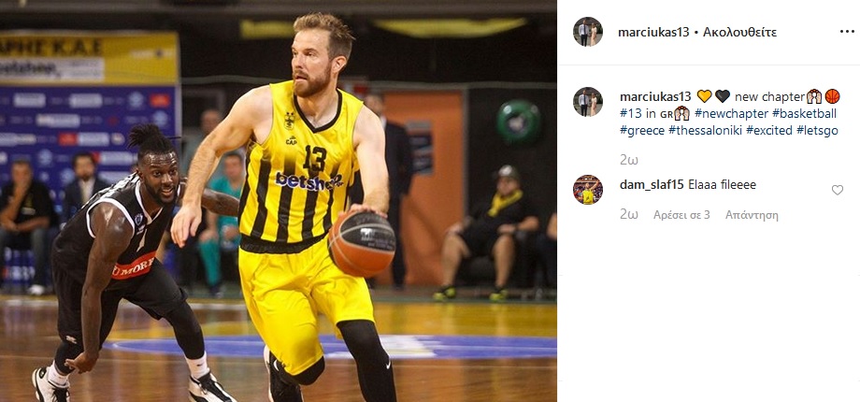View who liked via Αρέσει σε 3
The height and width of the screenshot is (402, 860).
[x=681, y=215]
